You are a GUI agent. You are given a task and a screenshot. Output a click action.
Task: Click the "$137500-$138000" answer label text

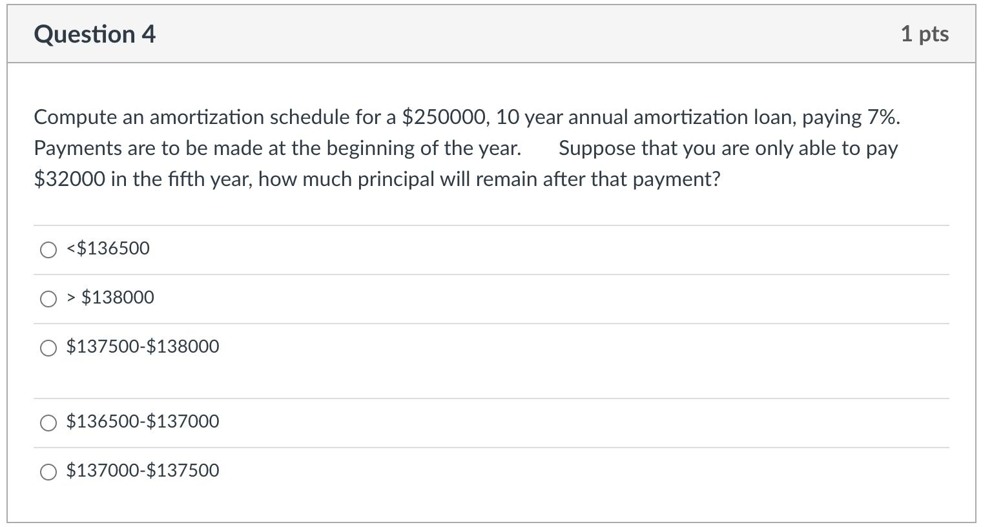143,347
